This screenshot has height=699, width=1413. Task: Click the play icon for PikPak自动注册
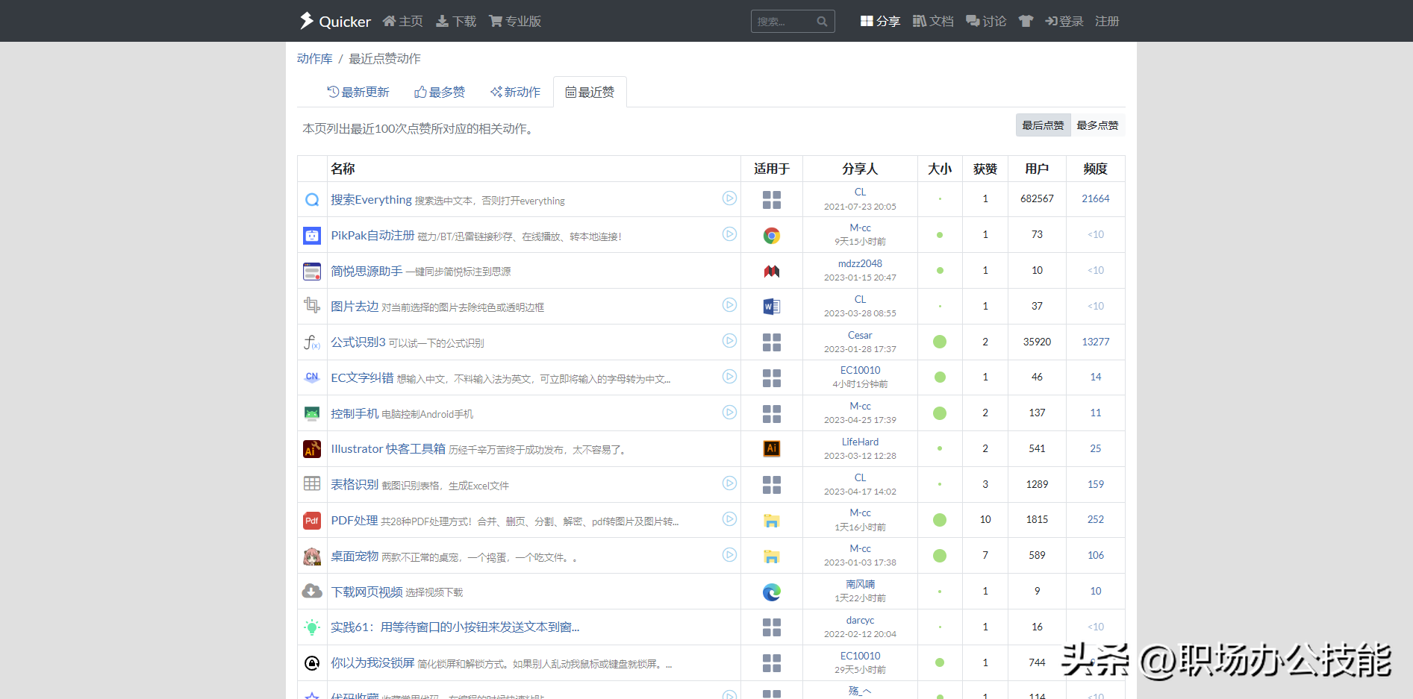tap(729, 234)
